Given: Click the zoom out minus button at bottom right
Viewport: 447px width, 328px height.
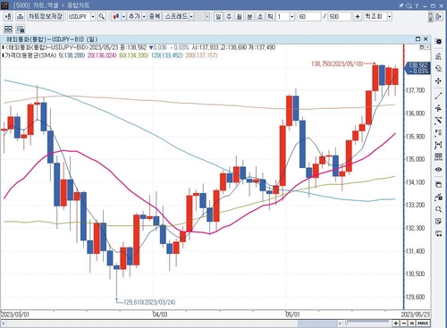Looking at the screenshot, I should (403, 324).
